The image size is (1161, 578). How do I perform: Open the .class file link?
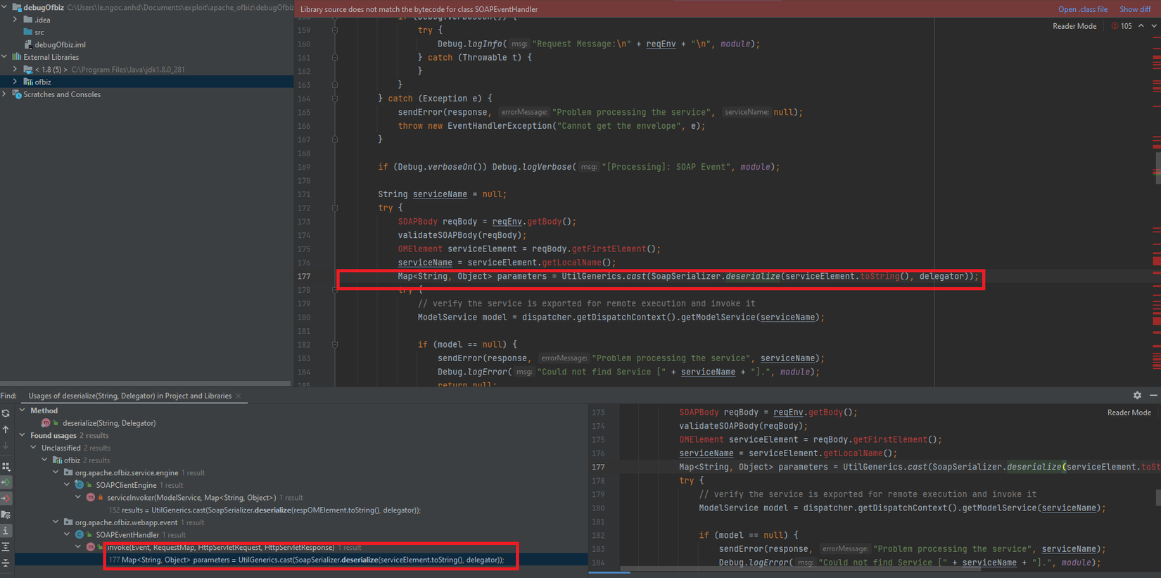(x=1083, y=9)
